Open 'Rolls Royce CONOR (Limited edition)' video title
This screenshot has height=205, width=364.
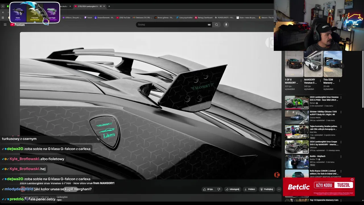pos(324,172)
